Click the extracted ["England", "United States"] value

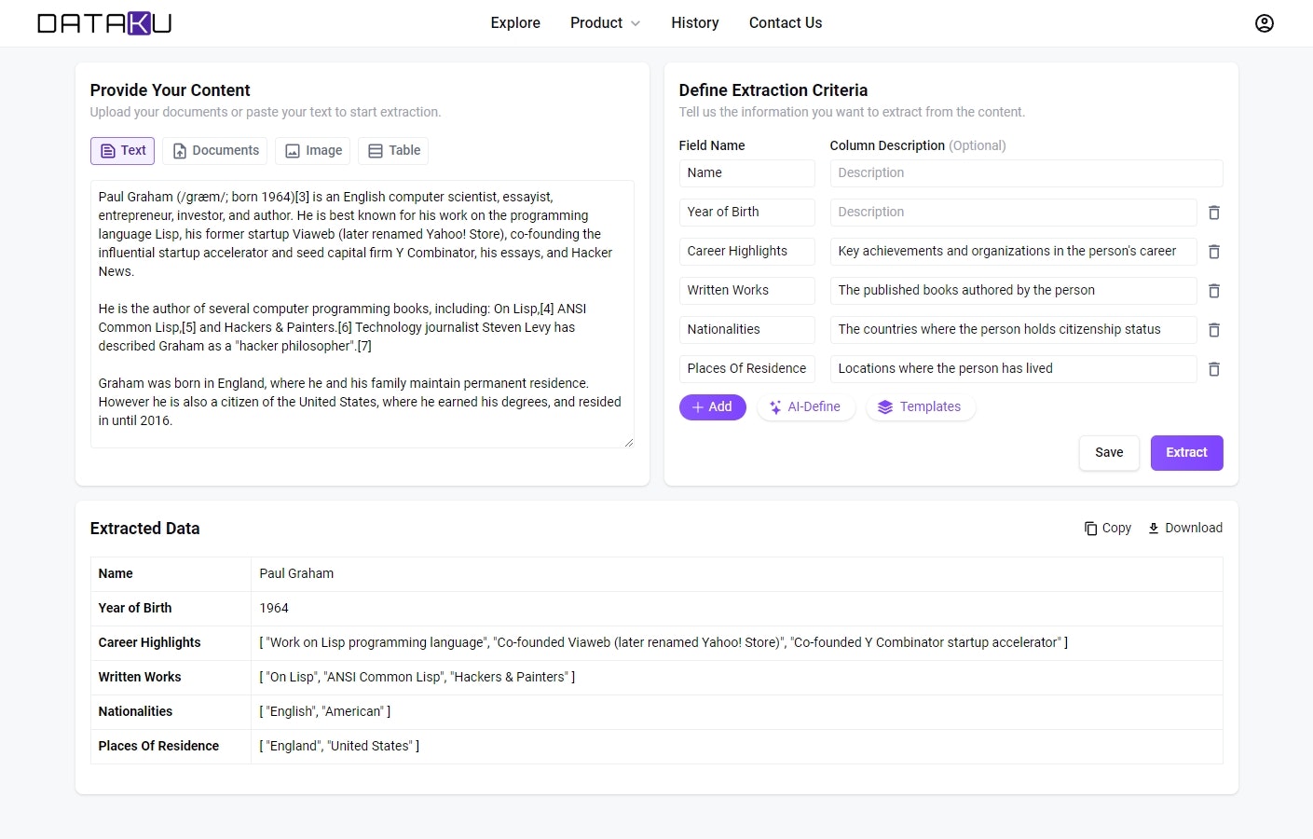tap(339, 747)
